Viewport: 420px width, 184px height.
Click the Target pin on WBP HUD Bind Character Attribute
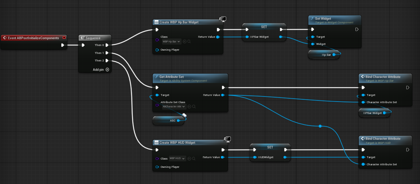click(363, 157)
